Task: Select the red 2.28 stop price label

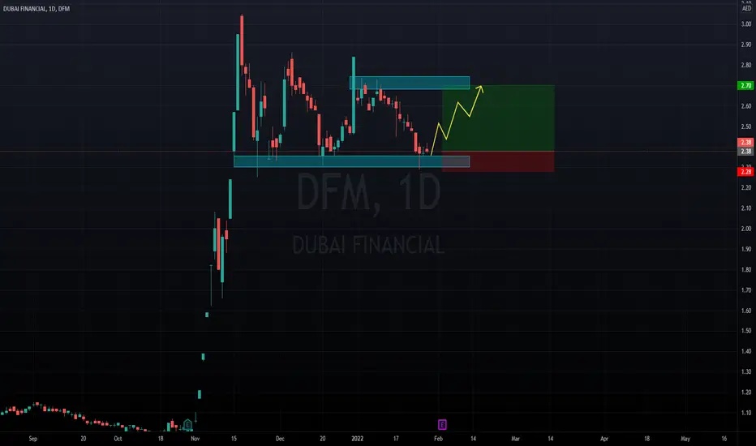Action: point(746,172)
